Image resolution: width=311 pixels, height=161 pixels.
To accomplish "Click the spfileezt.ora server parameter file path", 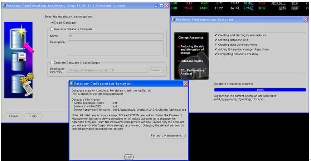I will click(x=150, y=110).
